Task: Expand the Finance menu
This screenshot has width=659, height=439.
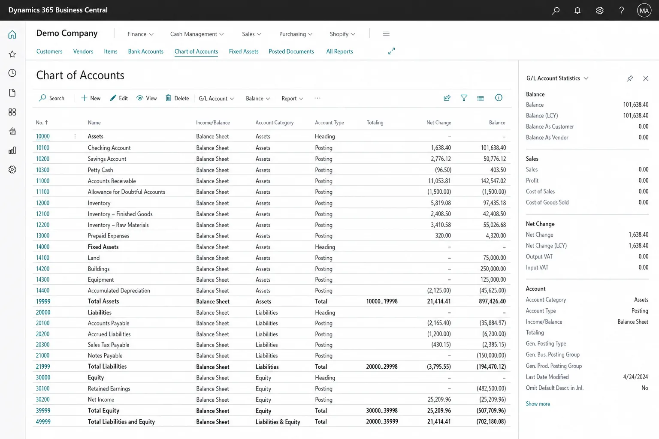Action: point(140,34)
